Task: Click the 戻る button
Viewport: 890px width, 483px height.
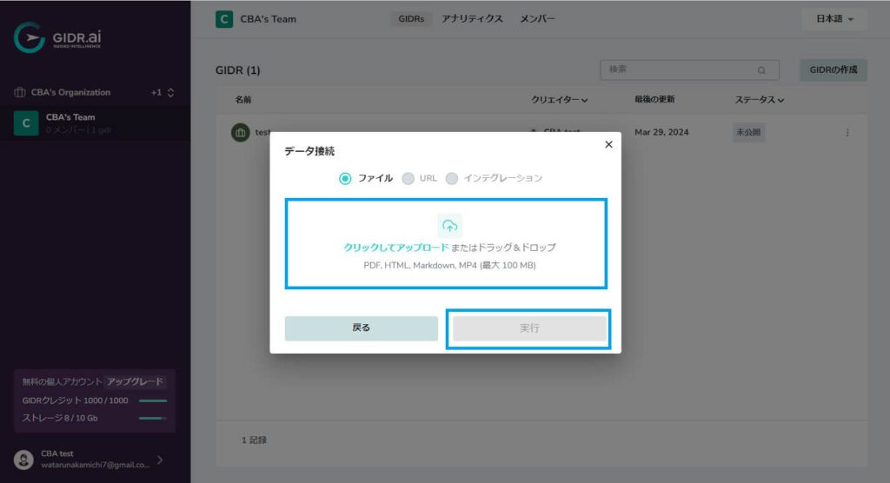Action: (361, 328)
